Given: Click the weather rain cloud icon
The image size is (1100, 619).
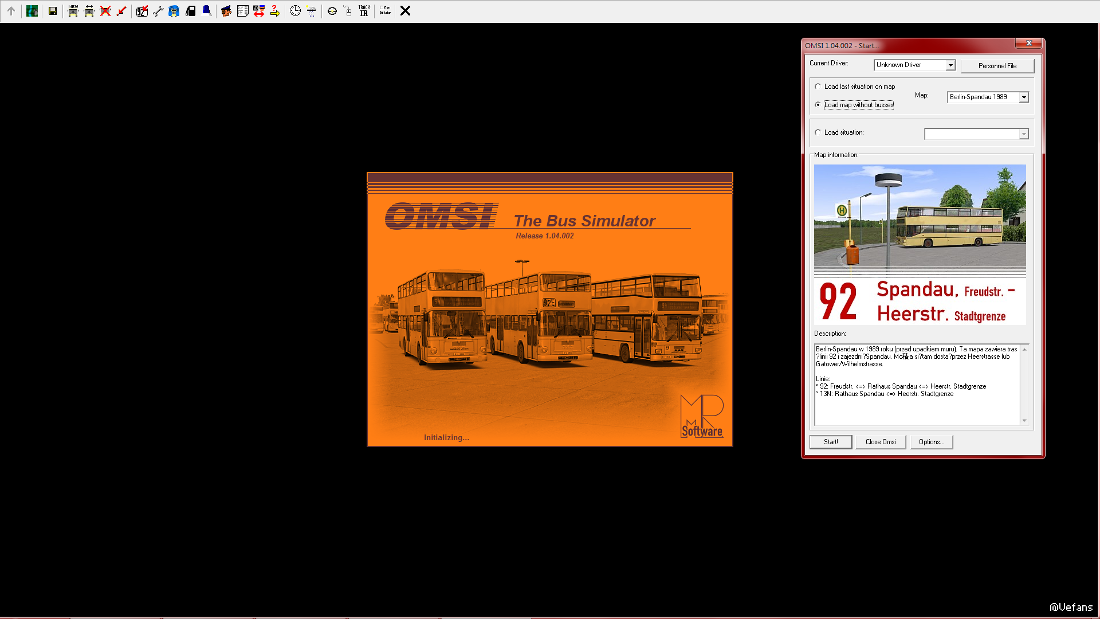Looking at the screenshot, I should [311, 11].
